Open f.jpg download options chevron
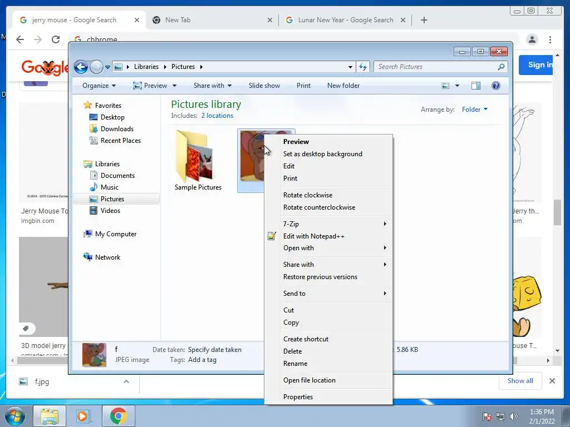The height and width of the screenshot is (427, 570). (x=126, y=381)
